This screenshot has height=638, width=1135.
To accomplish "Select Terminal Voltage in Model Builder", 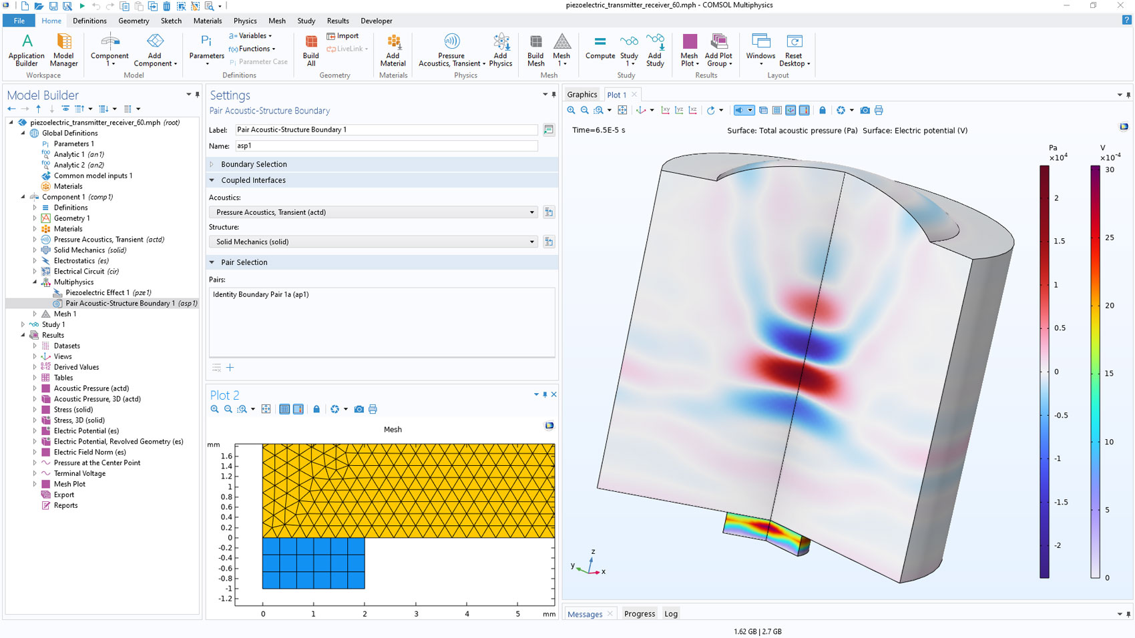I will pyautogui.click(x=79, y=474).
